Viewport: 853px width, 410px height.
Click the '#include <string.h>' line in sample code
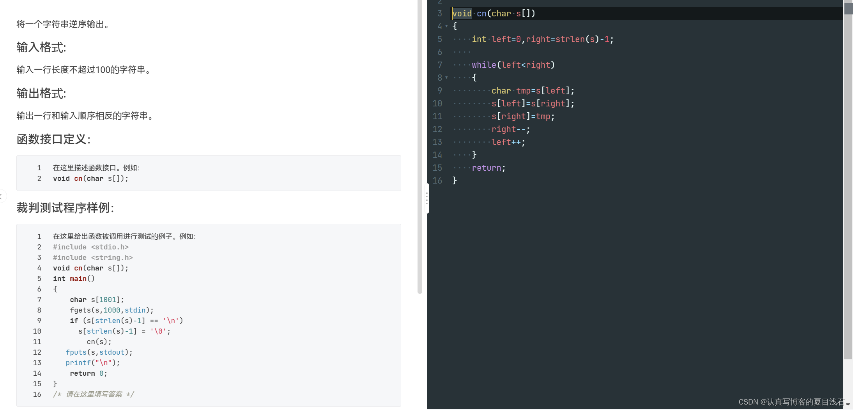point(93,258)
